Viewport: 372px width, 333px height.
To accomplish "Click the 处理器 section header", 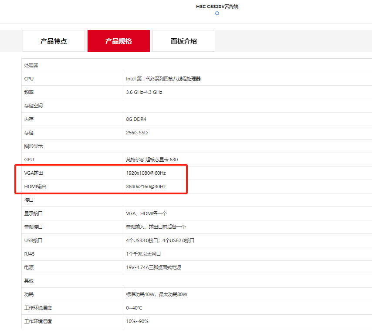I will click(31, 65).
